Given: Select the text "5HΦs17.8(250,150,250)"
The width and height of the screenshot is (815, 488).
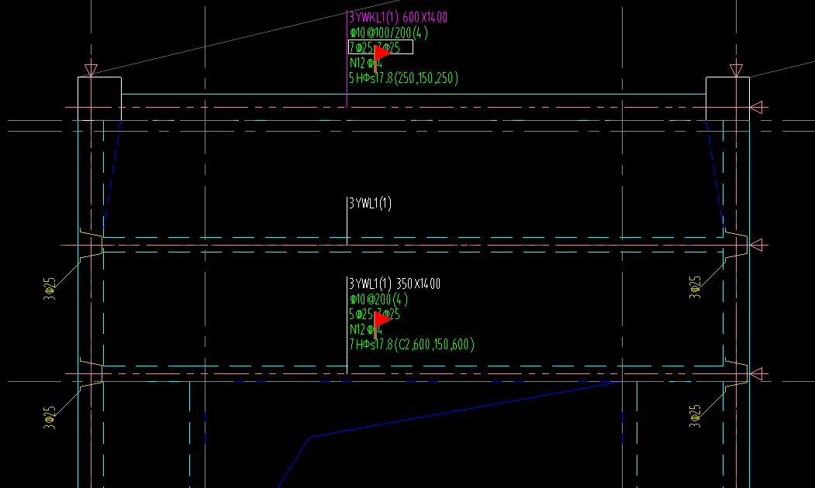Looking at the screenshot, I should click(x=404, y=78).
